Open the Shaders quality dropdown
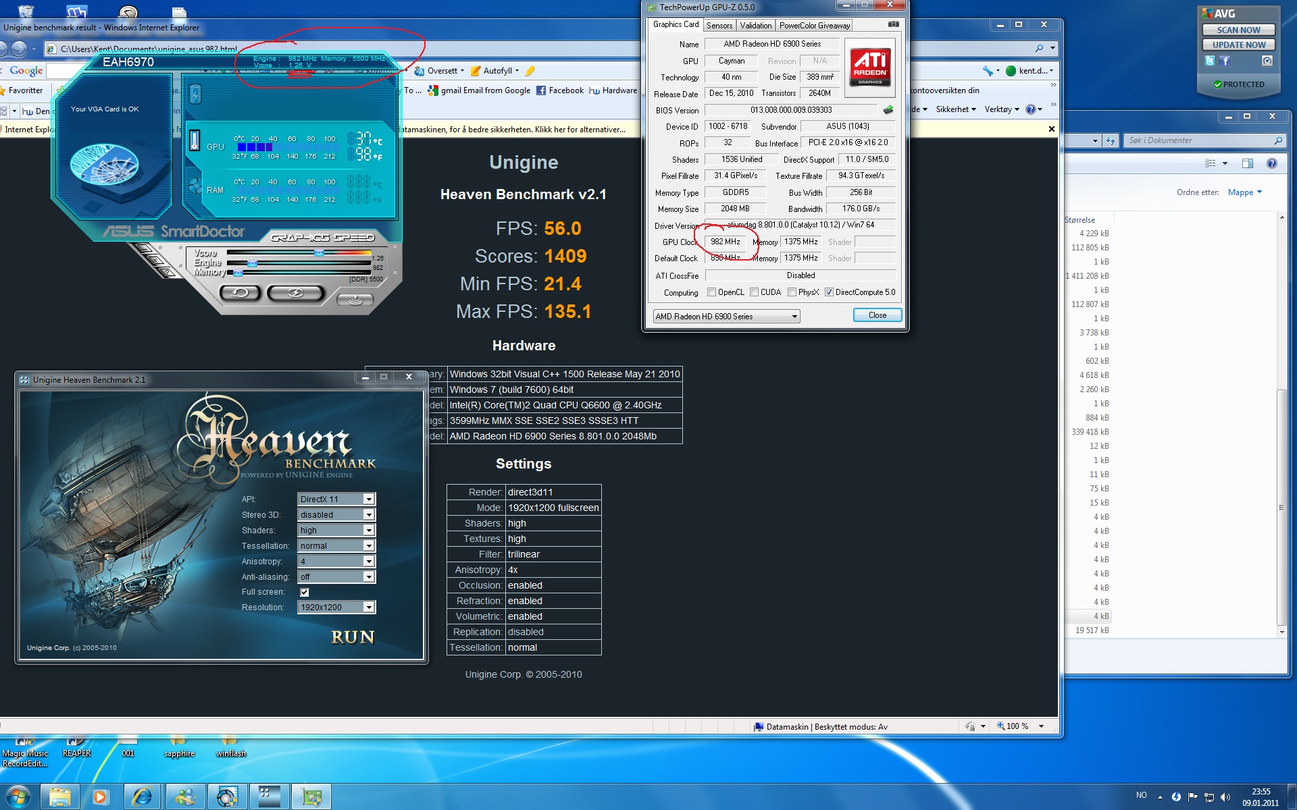 click(336, 530)
